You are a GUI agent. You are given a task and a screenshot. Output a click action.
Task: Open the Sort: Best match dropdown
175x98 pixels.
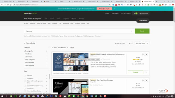(x=142, y=43)
